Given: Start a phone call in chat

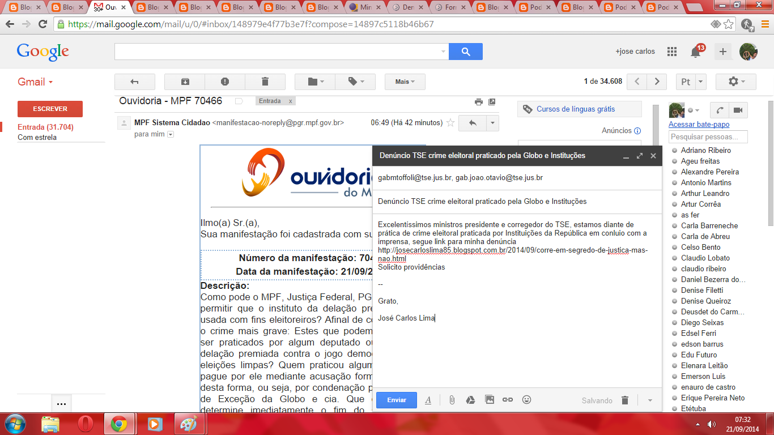Looking at the screenshot, I should coord(720,110).
